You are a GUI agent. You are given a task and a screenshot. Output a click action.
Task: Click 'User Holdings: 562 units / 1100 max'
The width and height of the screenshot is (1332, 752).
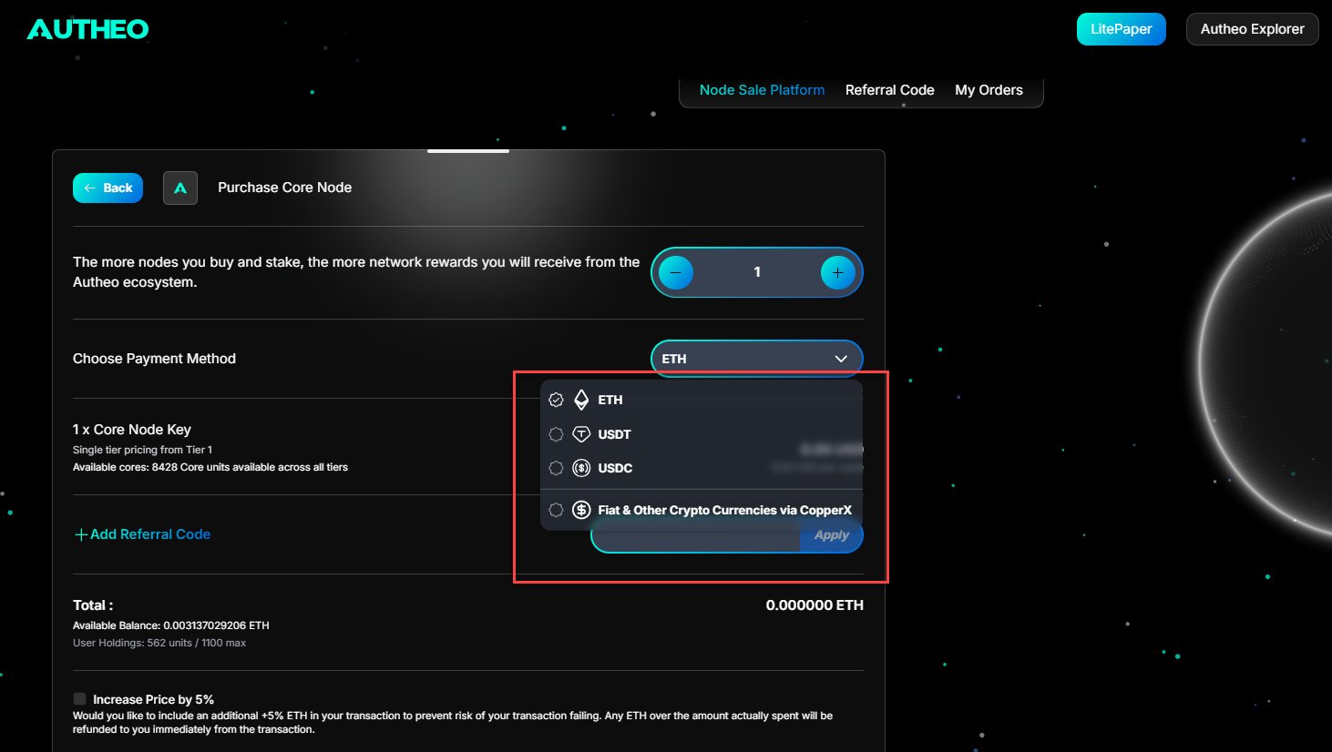[x=159, y=643]
